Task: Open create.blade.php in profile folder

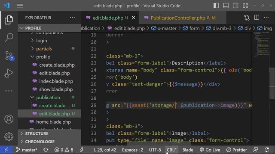Action: [49, 65]
